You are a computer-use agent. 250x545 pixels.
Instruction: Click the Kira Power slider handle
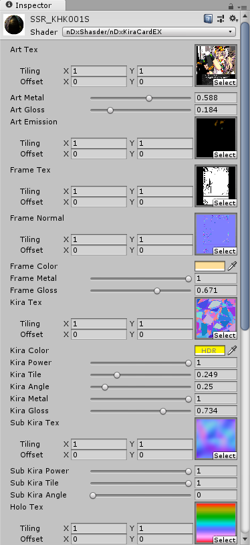189,363
